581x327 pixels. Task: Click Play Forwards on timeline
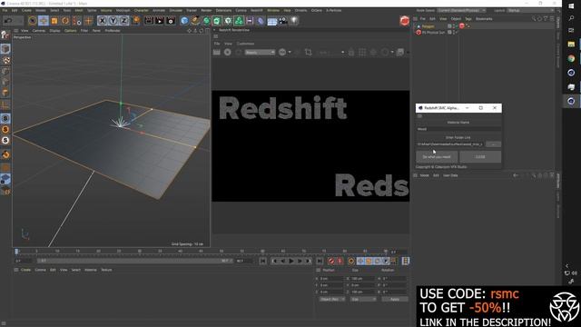(291, 261)
